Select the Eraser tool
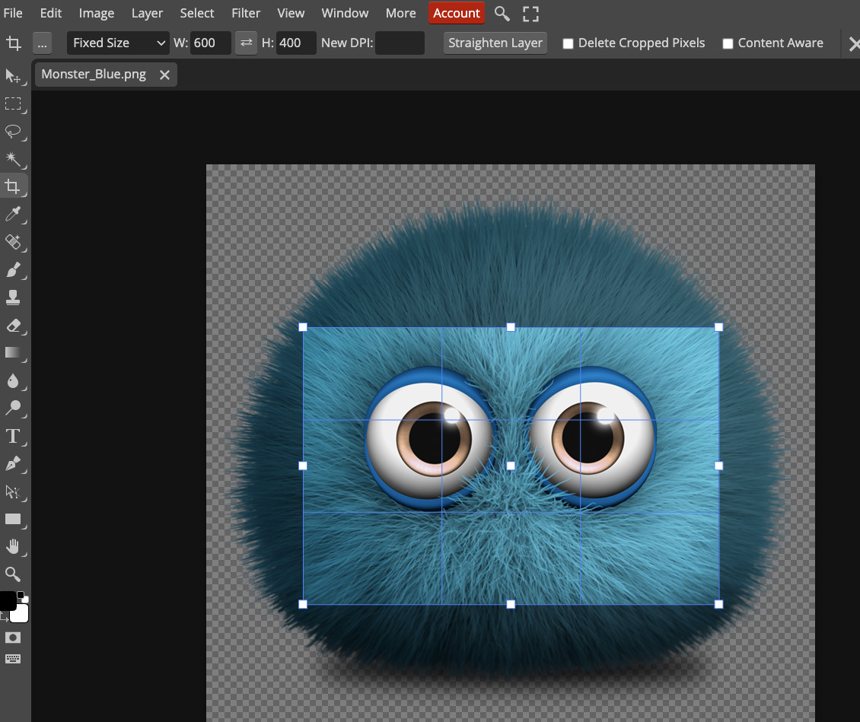 13,325
